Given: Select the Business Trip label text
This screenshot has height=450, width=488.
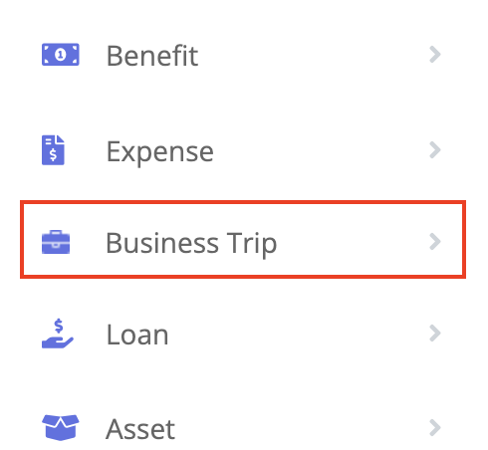Looking at the screenshot, I should click(x=191, y=243).
